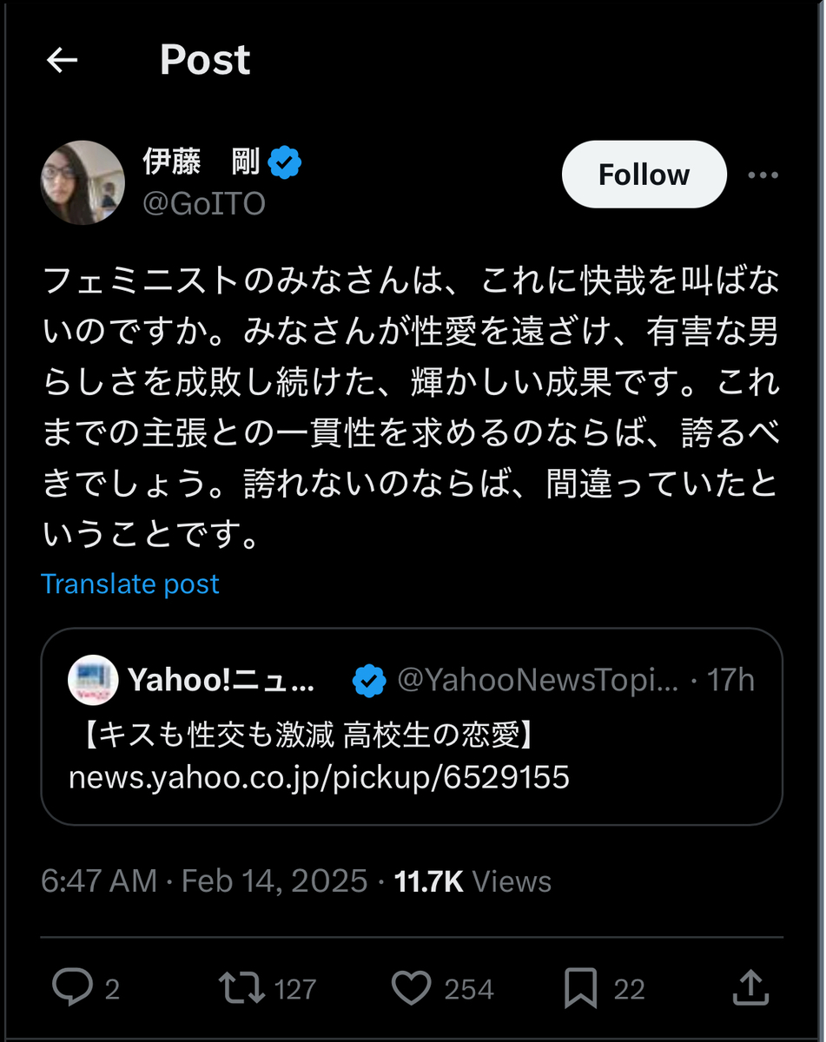The image size is (826, 1042).
Task: Follow the @GoITO account
Action: (644, 175)
